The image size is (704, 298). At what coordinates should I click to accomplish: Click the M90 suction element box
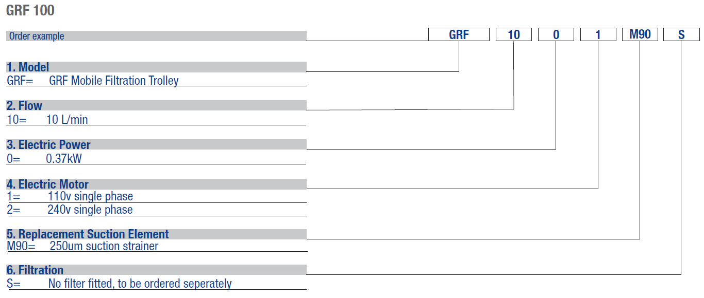640,34
